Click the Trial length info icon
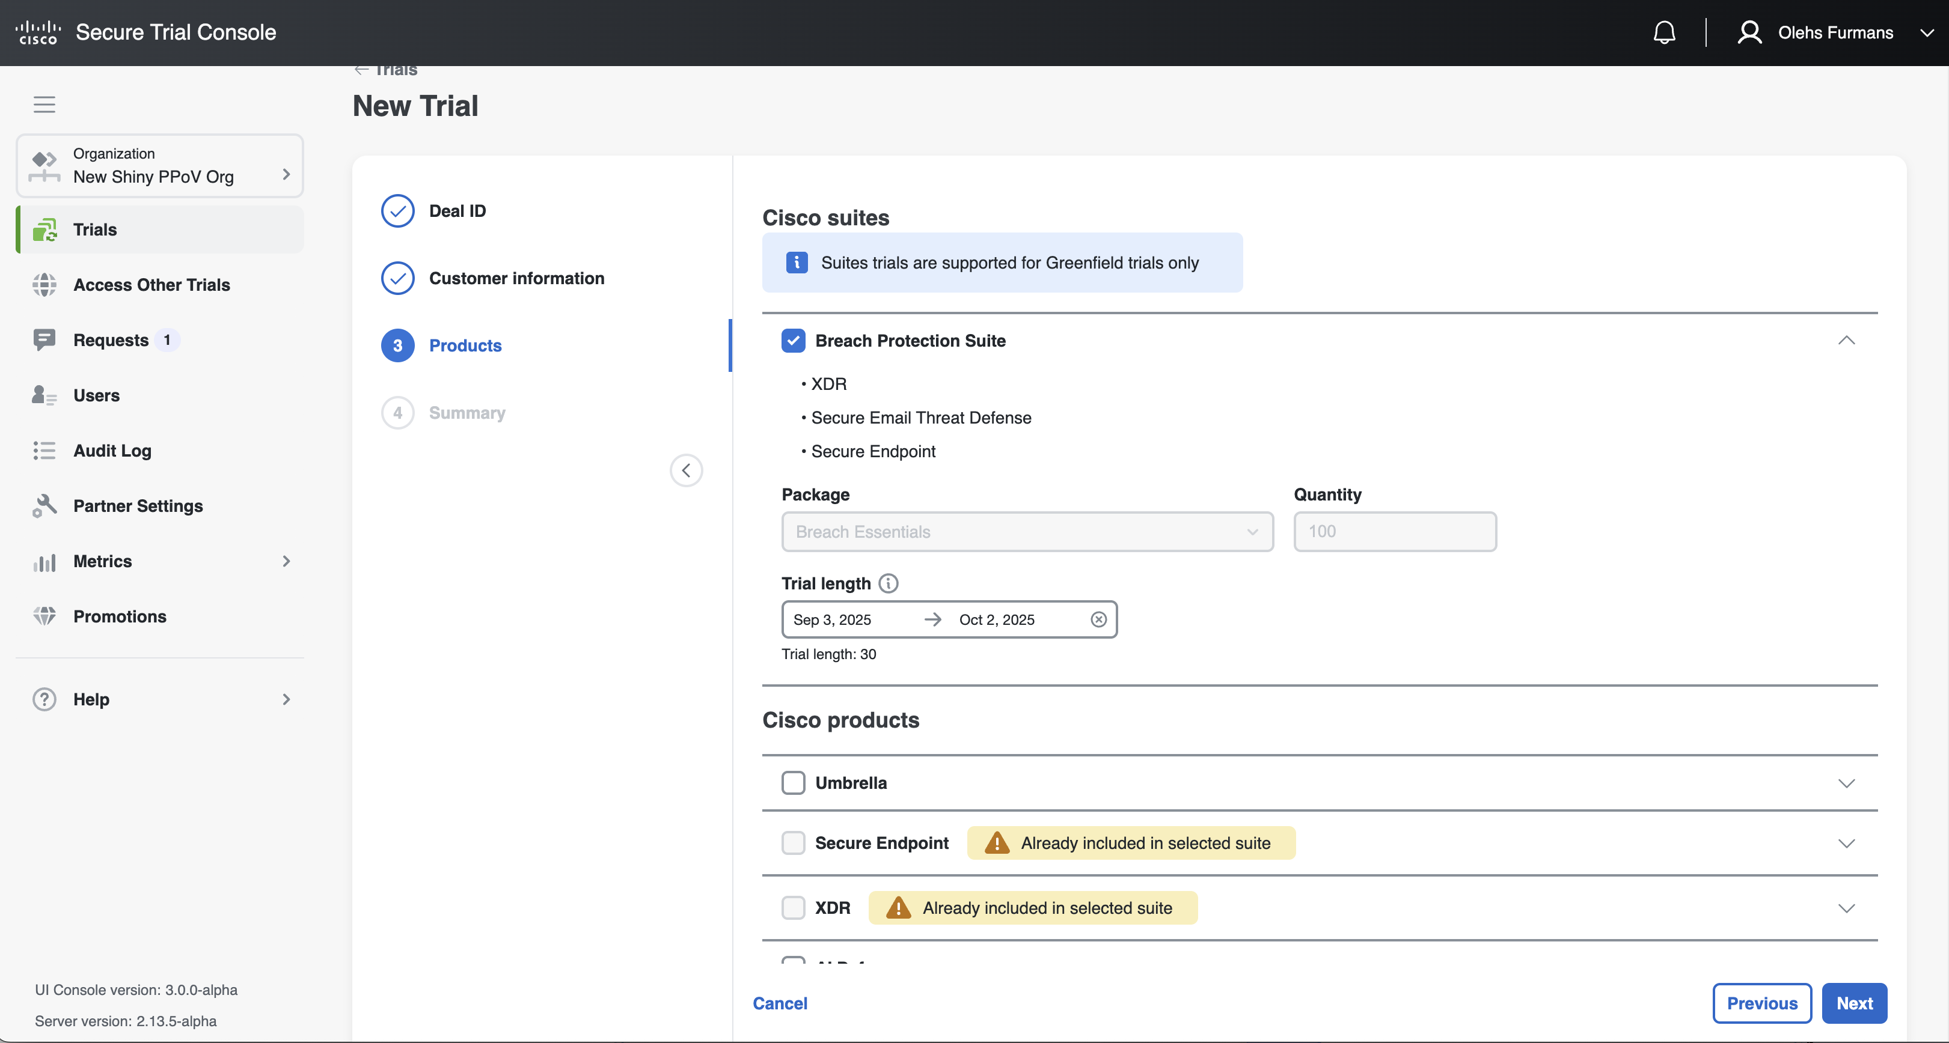1949x1043 pixels. click(x=889, y=584)
